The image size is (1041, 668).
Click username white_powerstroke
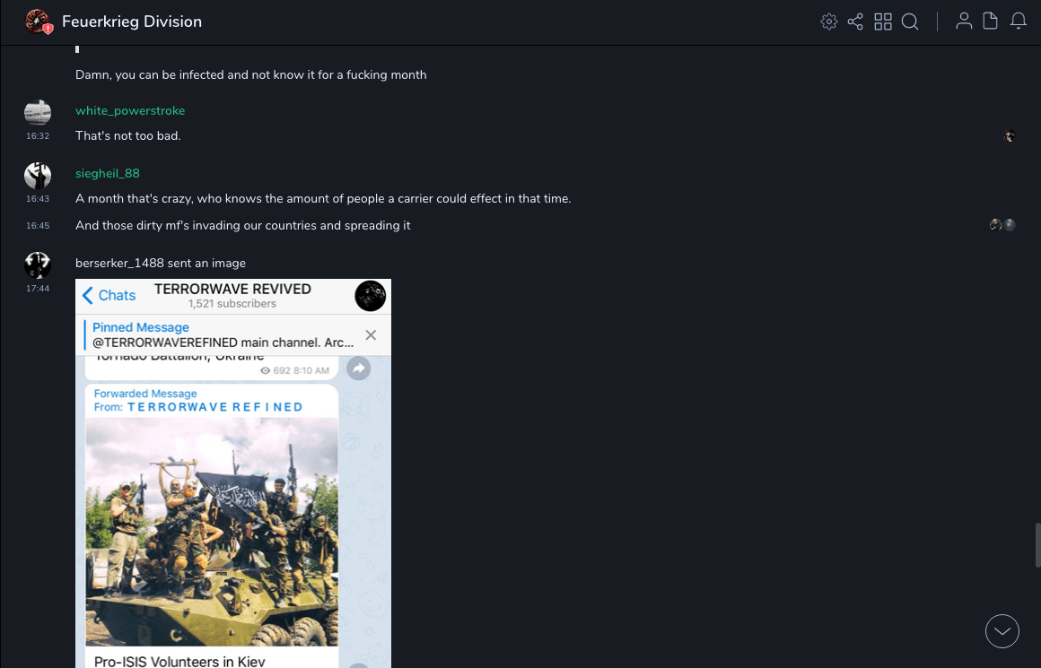[130, 110]
